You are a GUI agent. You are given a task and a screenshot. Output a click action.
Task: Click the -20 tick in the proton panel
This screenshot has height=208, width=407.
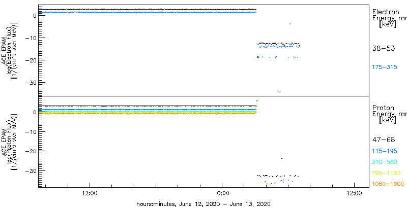[30, 151]
